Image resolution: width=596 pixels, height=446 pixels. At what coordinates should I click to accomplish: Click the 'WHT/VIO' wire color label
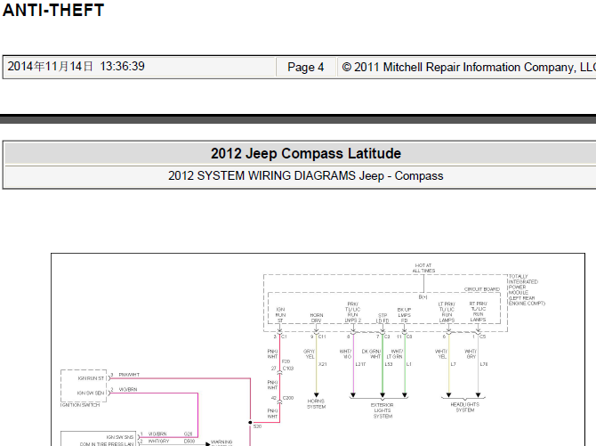[345, 354]
